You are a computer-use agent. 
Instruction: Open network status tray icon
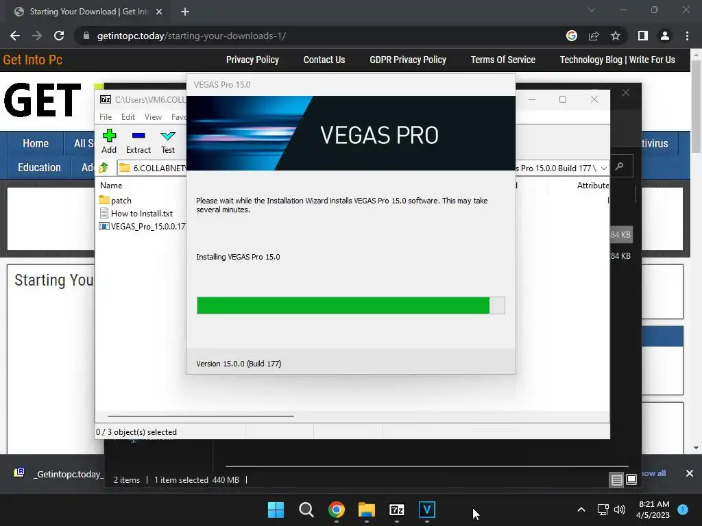click(603, 510)
